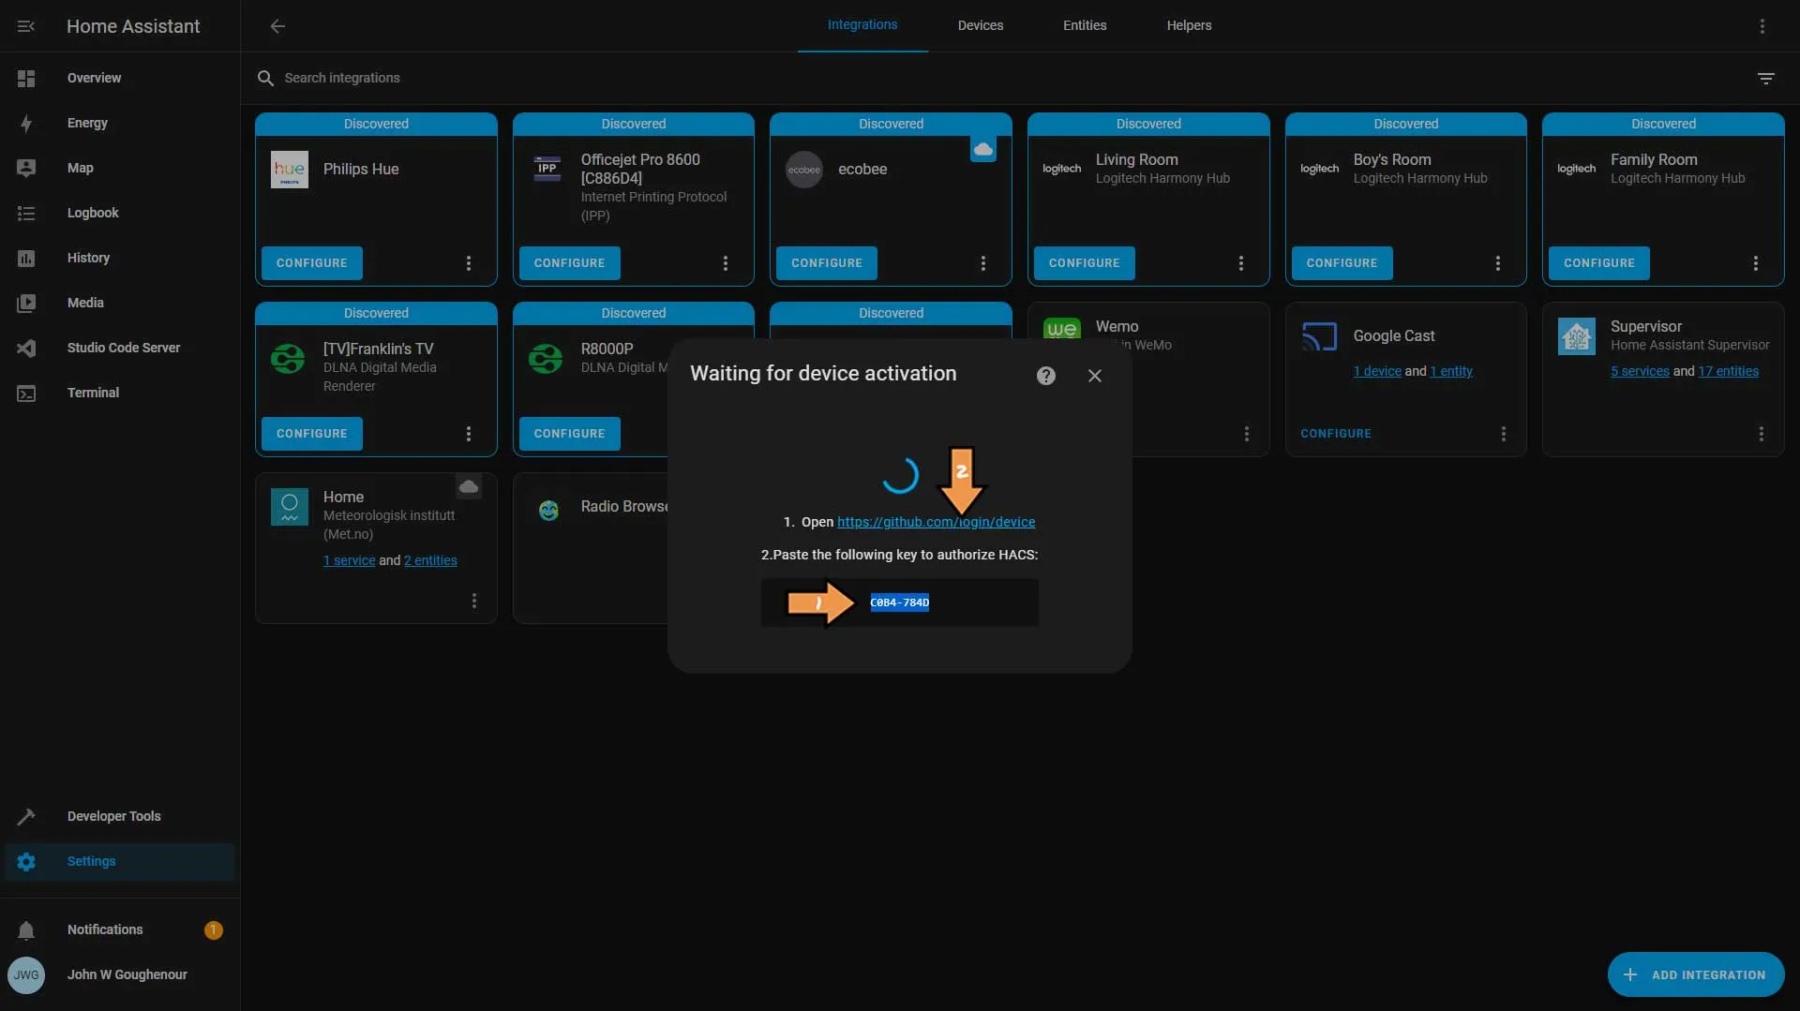Configure the ecobee integration
This screenshot has width=1800, height=1011.
pyautogui.click(x=827, y=263)
